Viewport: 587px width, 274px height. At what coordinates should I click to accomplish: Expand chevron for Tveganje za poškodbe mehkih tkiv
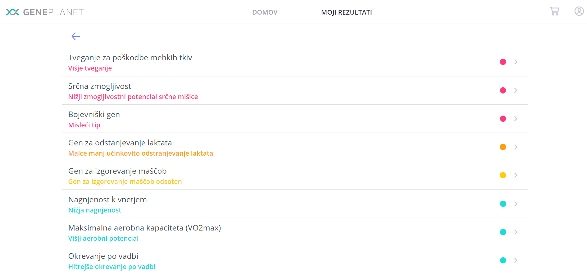(x=516, y=62)
